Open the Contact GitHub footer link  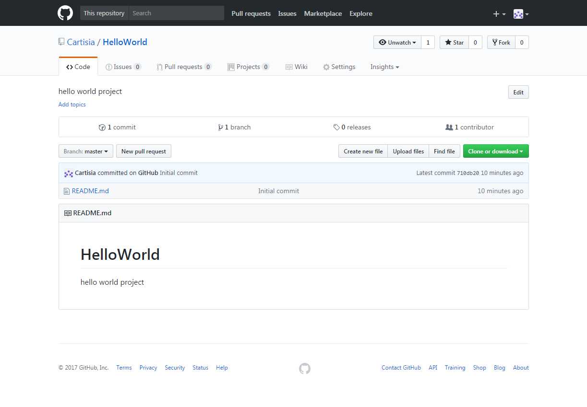[x=401, y=368]
